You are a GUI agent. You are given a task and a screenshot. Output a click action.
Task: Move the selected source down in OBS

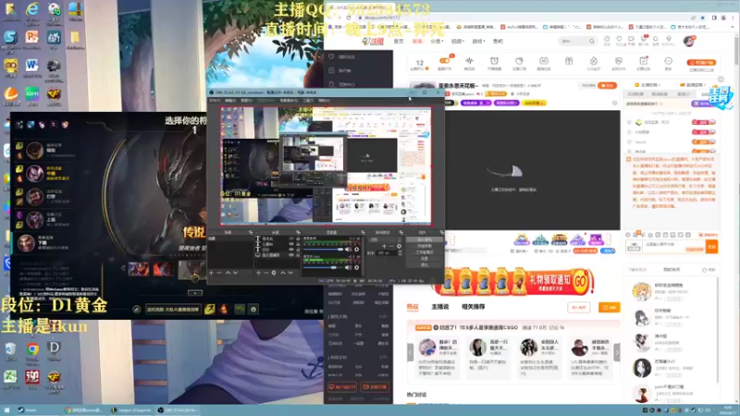(x=290, y=273)
